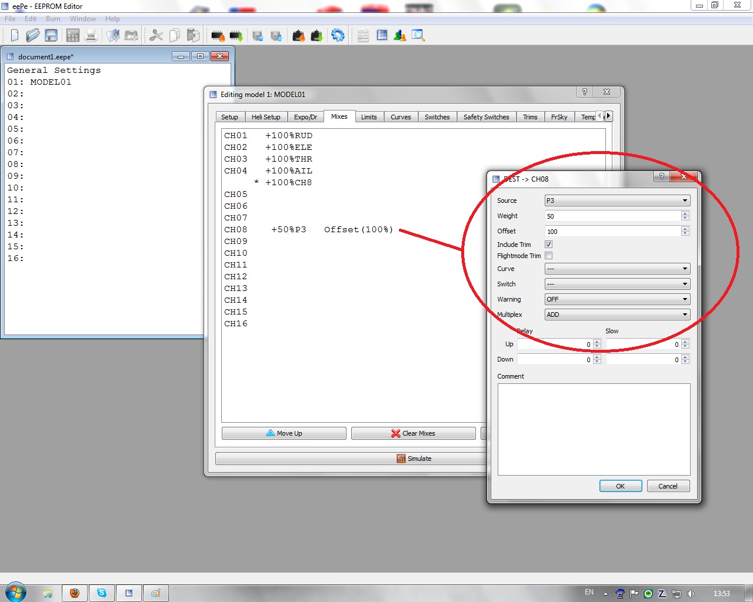Image resolution: width=753 pixels, height=602 pixels.
Task: Save the document via the floppy disk icon
Action: point(51,35)
